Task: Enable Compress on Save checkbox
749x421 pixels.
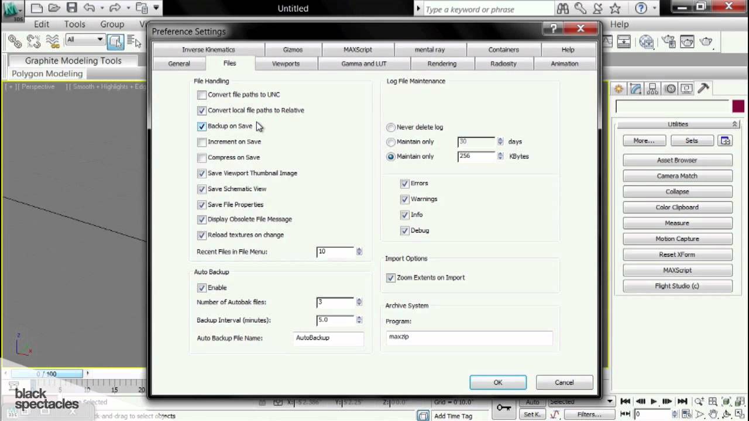Action: tap(202, 158)
